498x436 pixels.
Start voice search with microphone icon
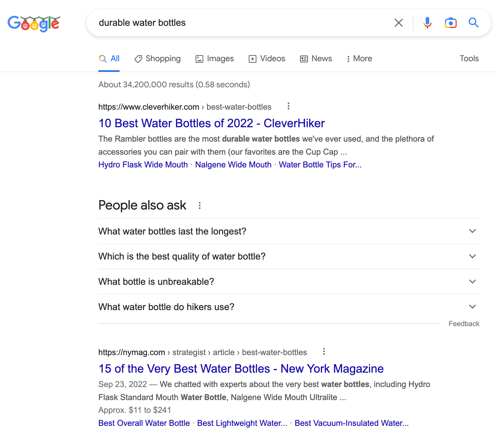click(x=427, y=23)
